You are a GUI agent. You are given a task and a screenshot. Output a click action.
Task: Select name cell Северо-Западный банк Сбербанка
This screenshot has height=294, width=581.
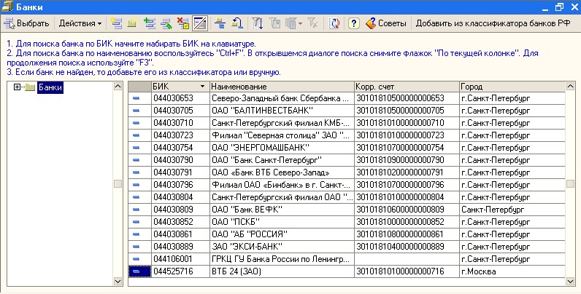tap(282, 98)
